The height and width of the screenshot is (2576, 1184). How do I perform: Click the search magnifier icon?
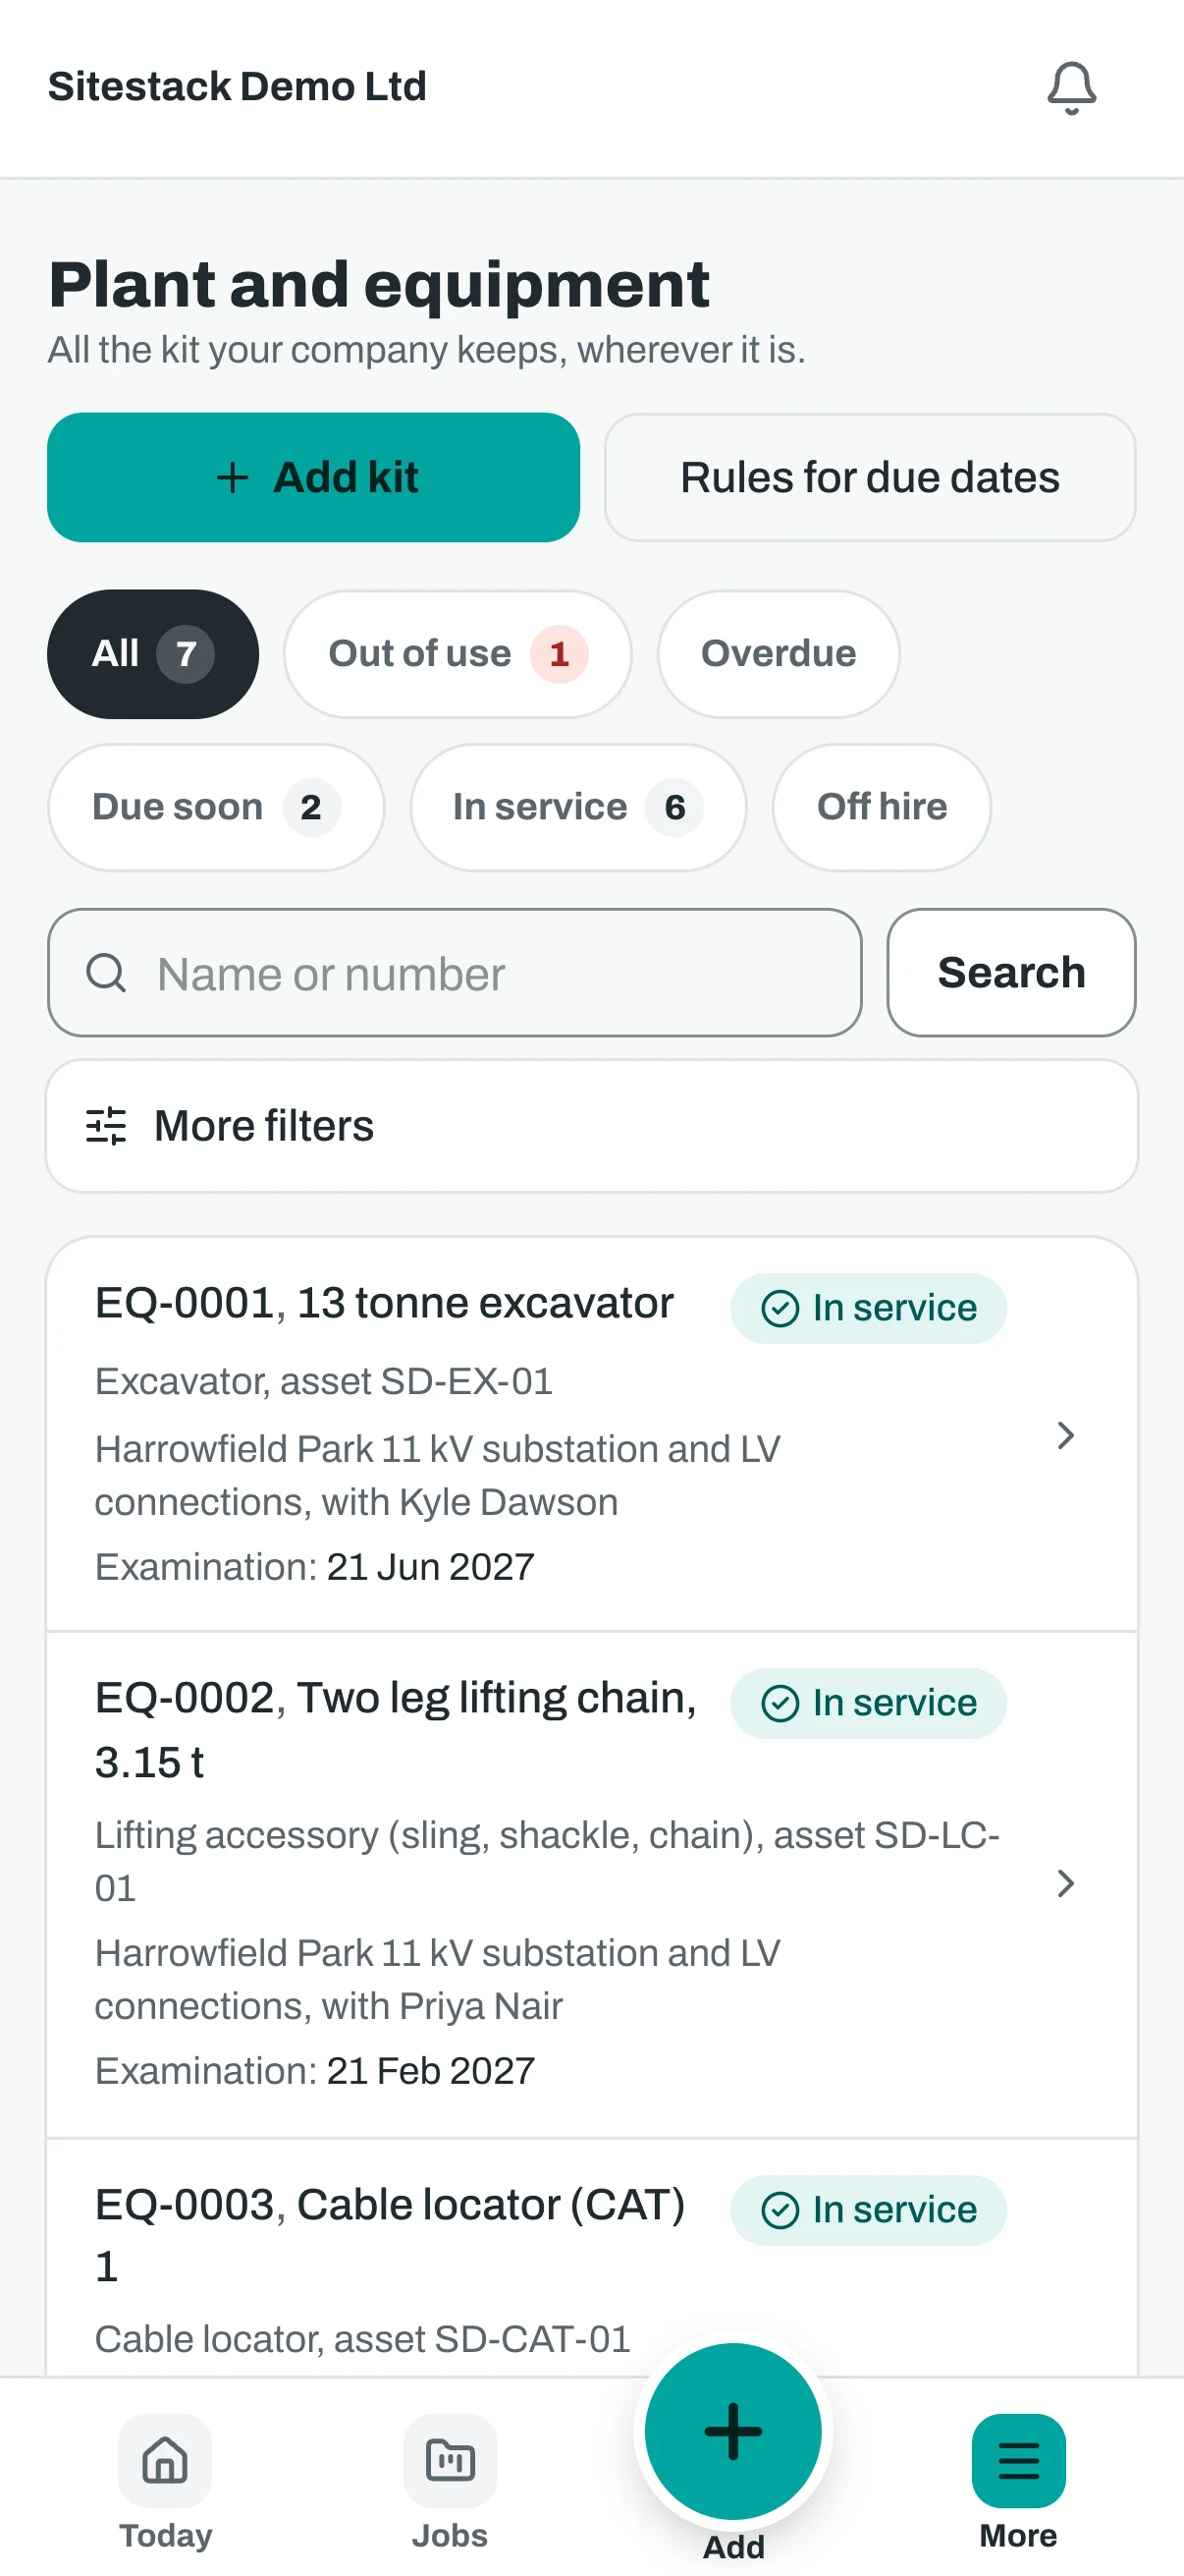click(x=106, y=973)
